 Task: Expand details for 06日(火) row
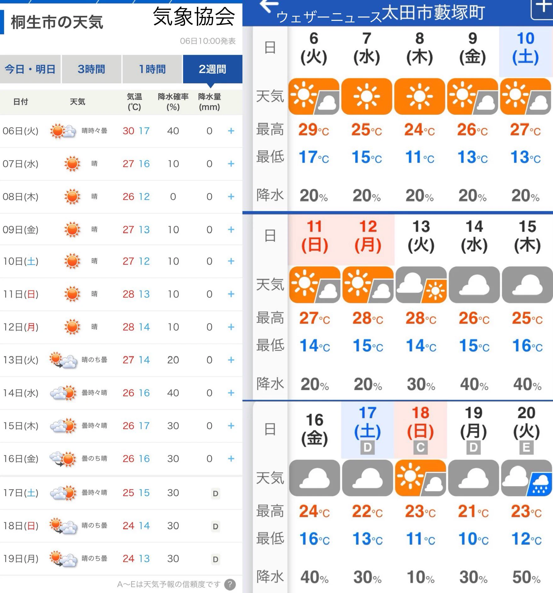(231, 131)
